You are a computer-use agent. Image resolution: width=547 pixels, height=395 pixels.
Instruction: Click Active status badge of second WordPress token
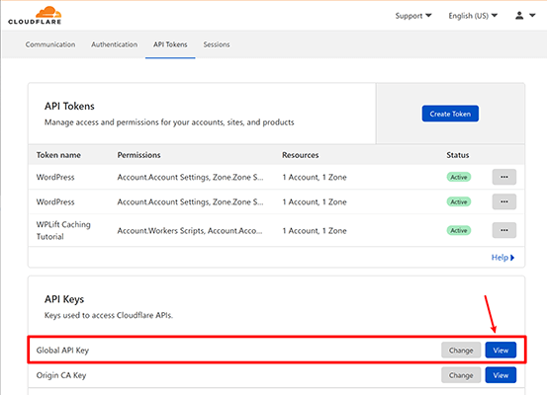click(x=459, y=201)
